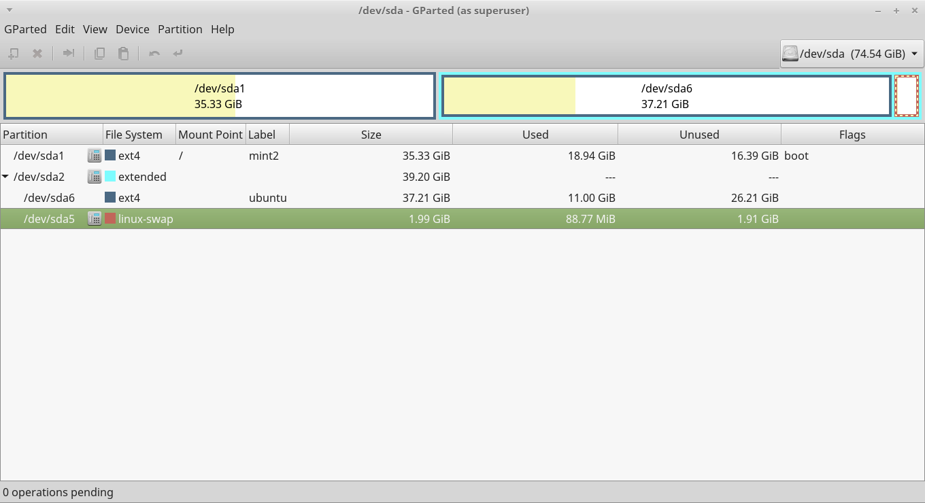Click the 88.77 MiB used cell
Screen dimensions: 925x503
click(590, 219)
